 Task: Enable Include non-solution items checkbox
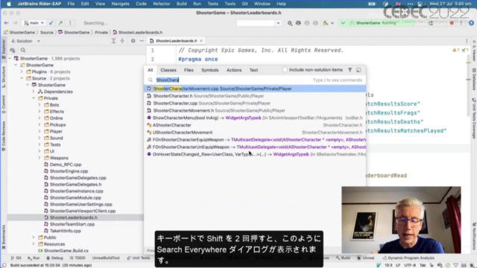coord(285,70)
